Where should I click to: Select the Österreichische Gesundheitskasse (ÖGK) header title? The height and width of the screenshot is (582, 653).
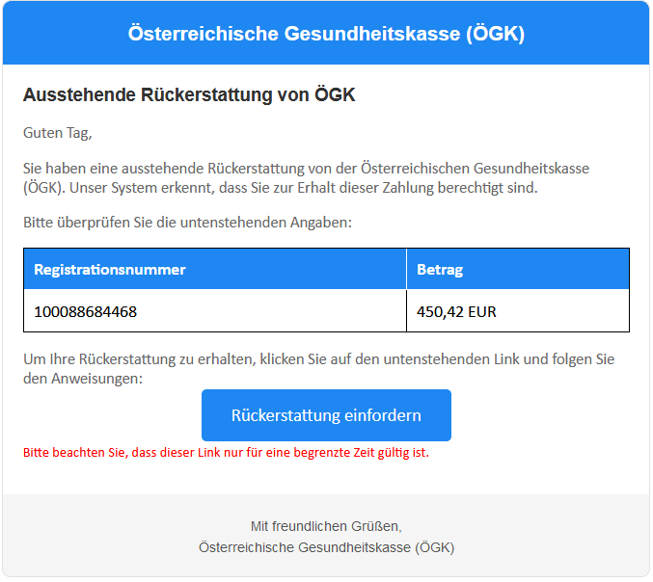pyautogui.click(x=326, y=34)
